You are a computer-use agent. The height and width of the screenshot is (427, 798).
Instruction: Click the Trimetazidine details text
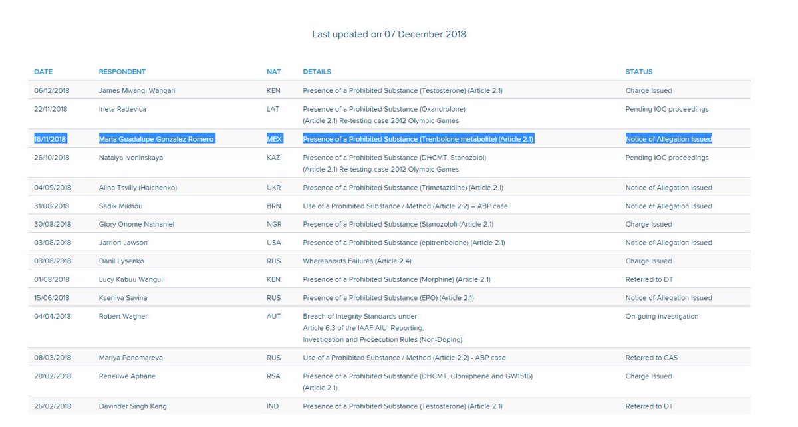point(403,188)
